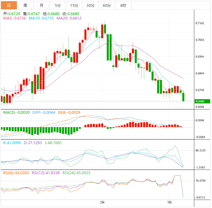Click the green 0.6680 current price tag
212x208 pixels.
tap(202, 101)
